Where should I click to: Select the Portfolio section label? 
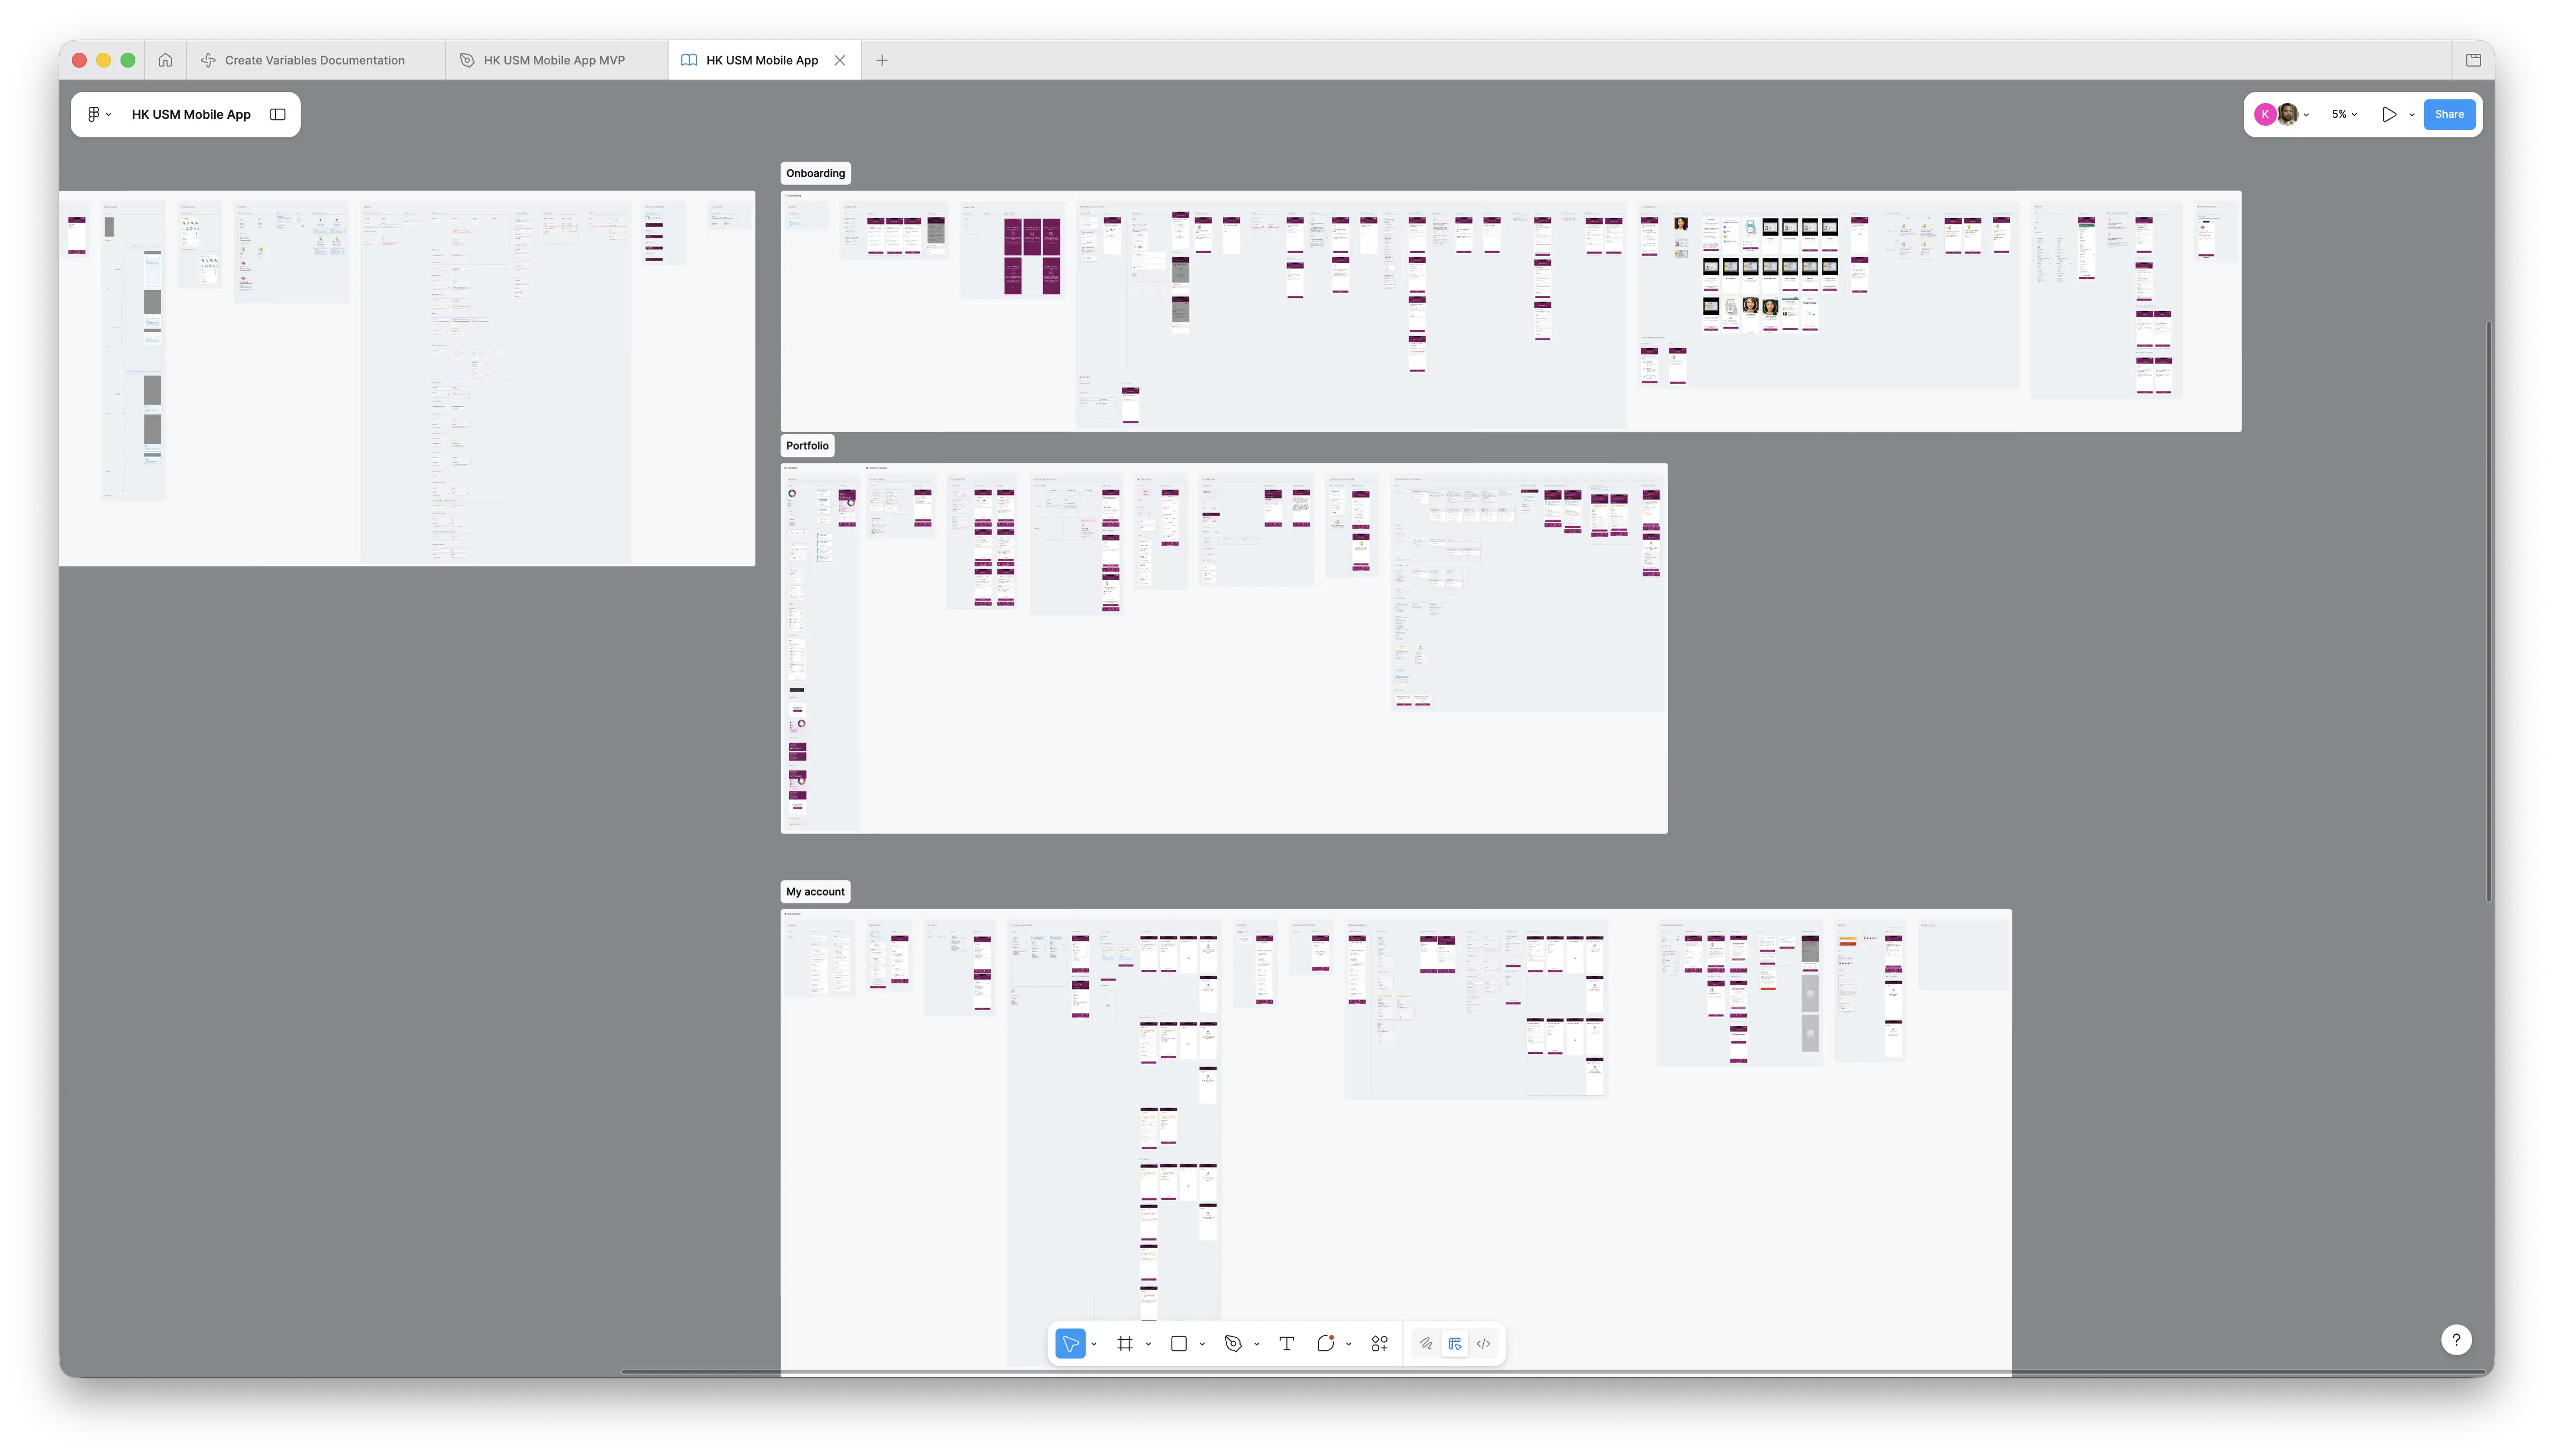[807, 446]
